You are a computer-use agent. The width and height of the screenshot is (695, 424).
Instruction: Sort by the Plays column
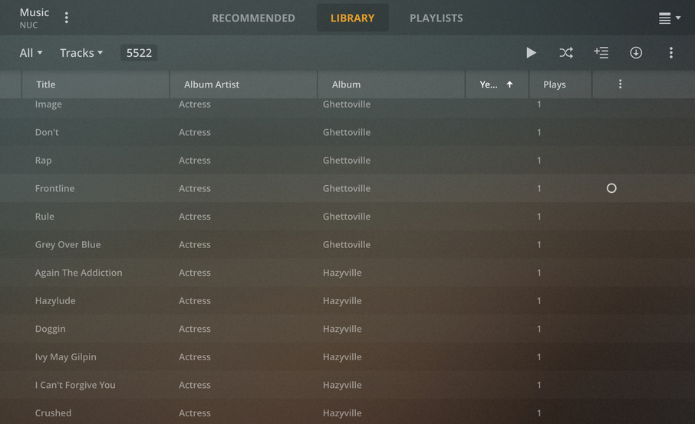(560, 84)
